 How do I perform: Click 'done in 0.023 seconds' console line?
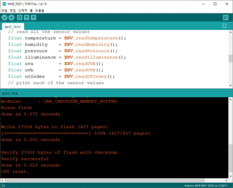[x=31, y=165]
